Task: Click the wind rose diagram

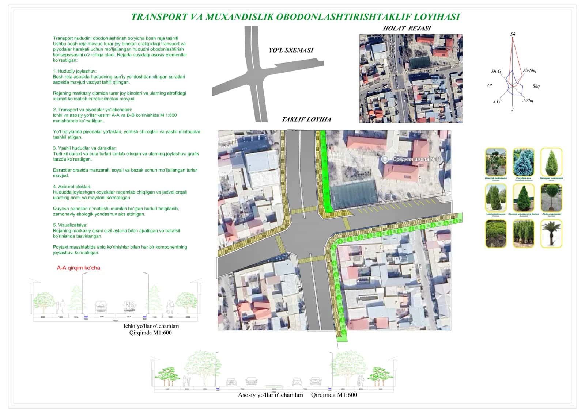Action: coord(514,72)
